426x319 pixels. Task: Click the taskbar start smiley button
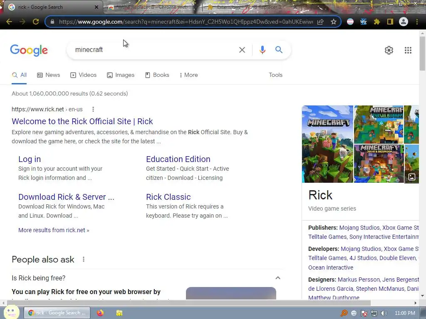pos(11,312)
